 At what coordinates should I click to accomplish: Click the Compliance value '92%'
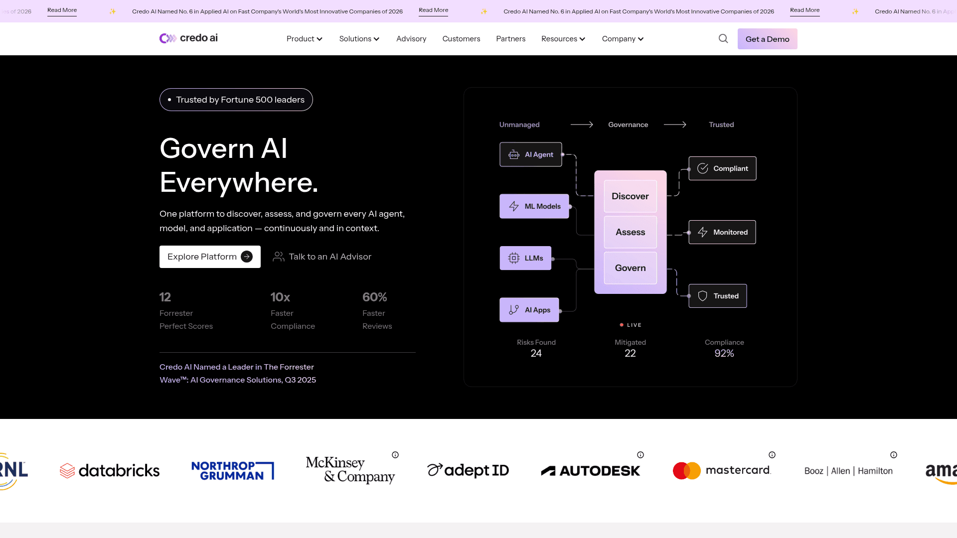pyautogui.click(x=724, y=353)
